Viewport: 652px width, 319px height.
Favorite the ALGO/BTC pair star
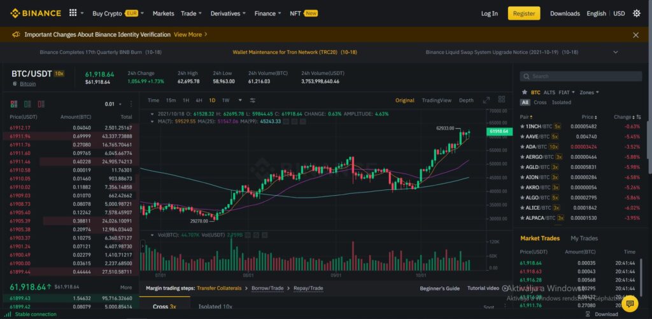522,198
